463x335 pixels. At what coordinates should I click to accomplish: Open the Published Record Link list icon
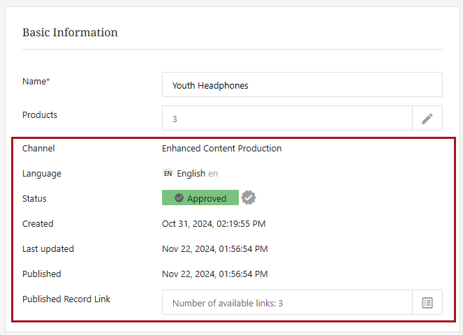[427, 303]
